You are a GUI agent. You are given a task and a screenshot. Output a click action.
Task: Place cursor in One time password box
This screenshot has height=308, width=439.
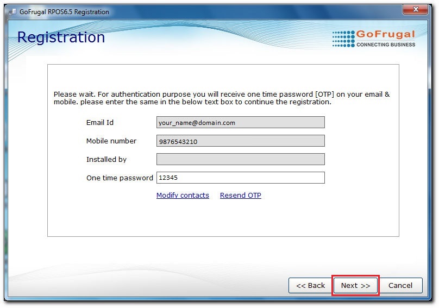coord(240,178)
